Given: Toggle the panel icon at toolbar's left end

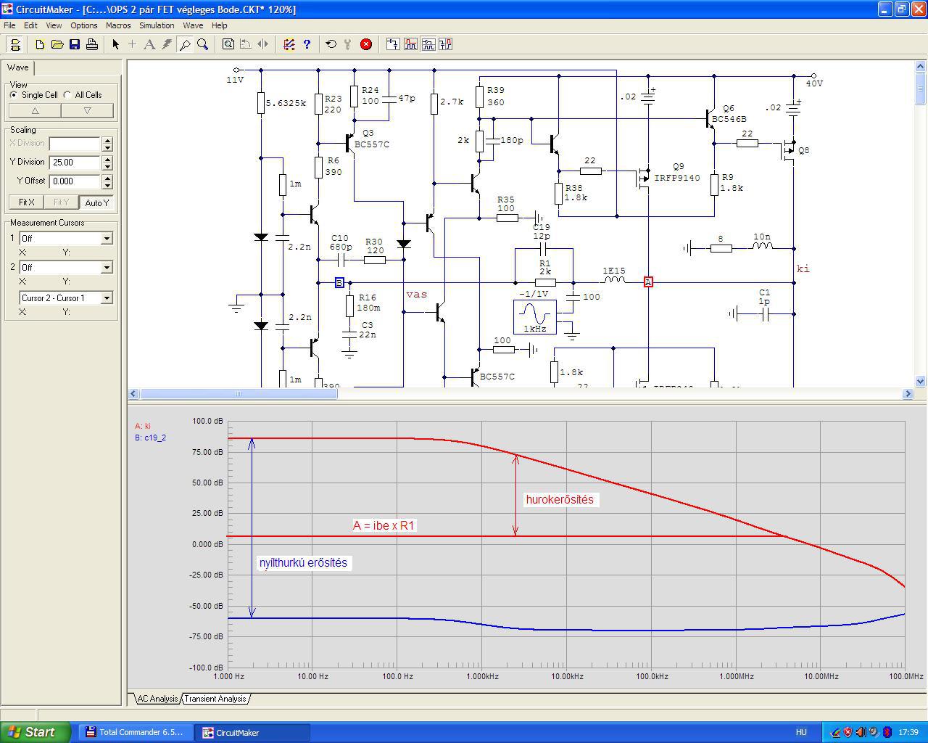Looking at the screenshot, I should click(15, 44).
